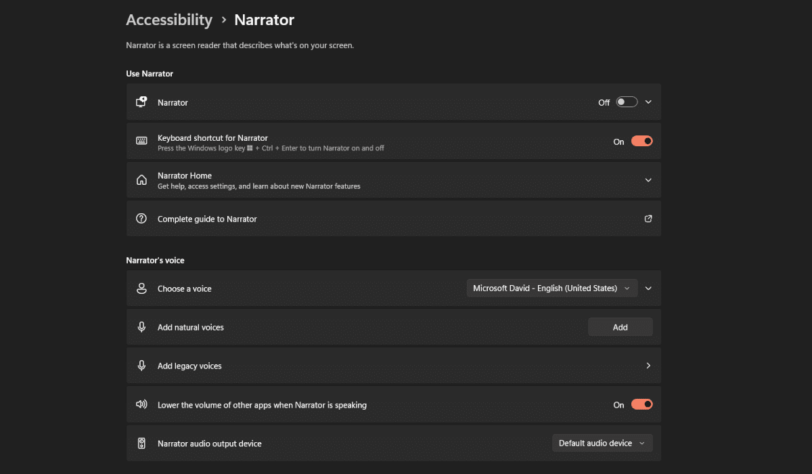Image resolution: width=812 pixels, height=474 pixels.
Task: Open the Add legacy voices page
Action: [648, 366]
